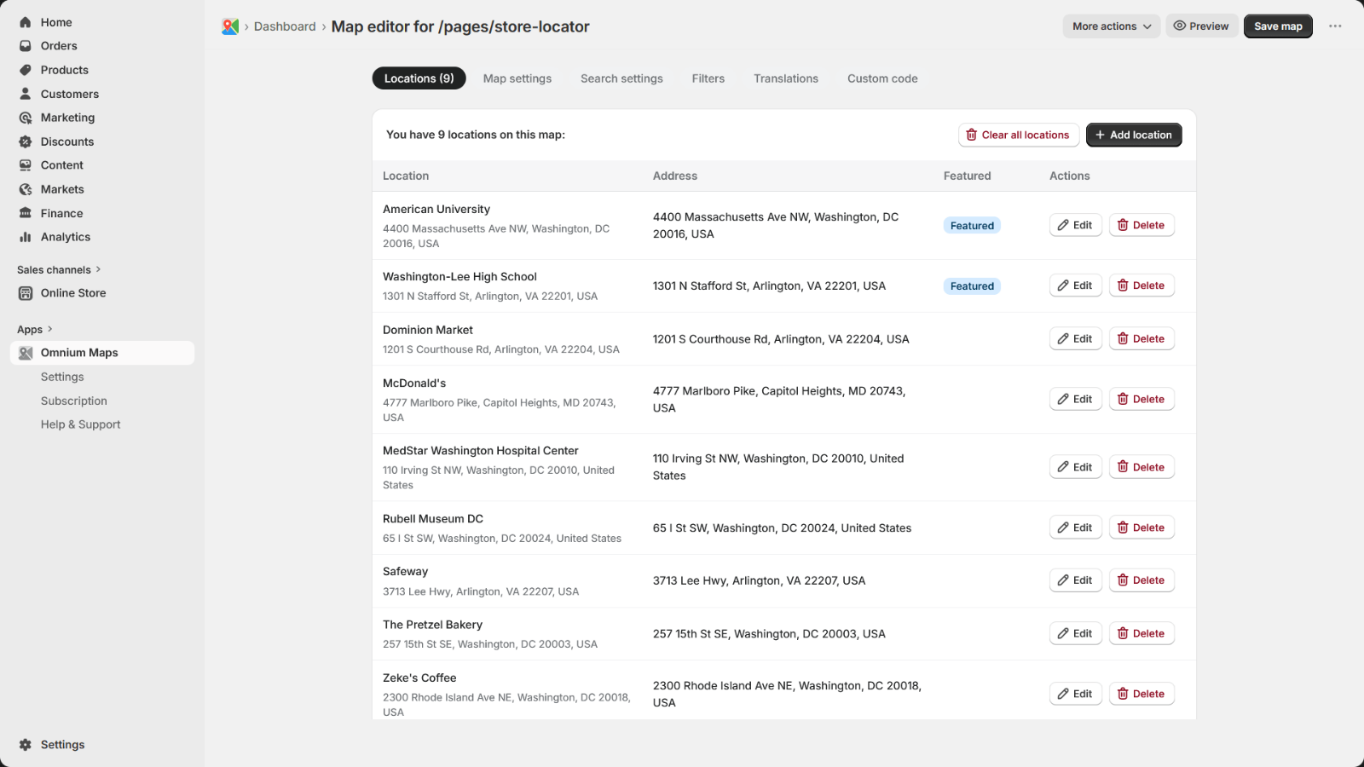Switch to the Map settings tab
This screenshot has width=1364, height=767.
tap(517, 78)
